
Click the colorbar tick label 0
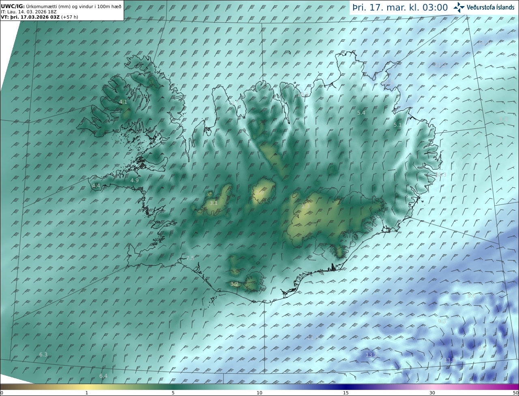[x=2, y=393]
